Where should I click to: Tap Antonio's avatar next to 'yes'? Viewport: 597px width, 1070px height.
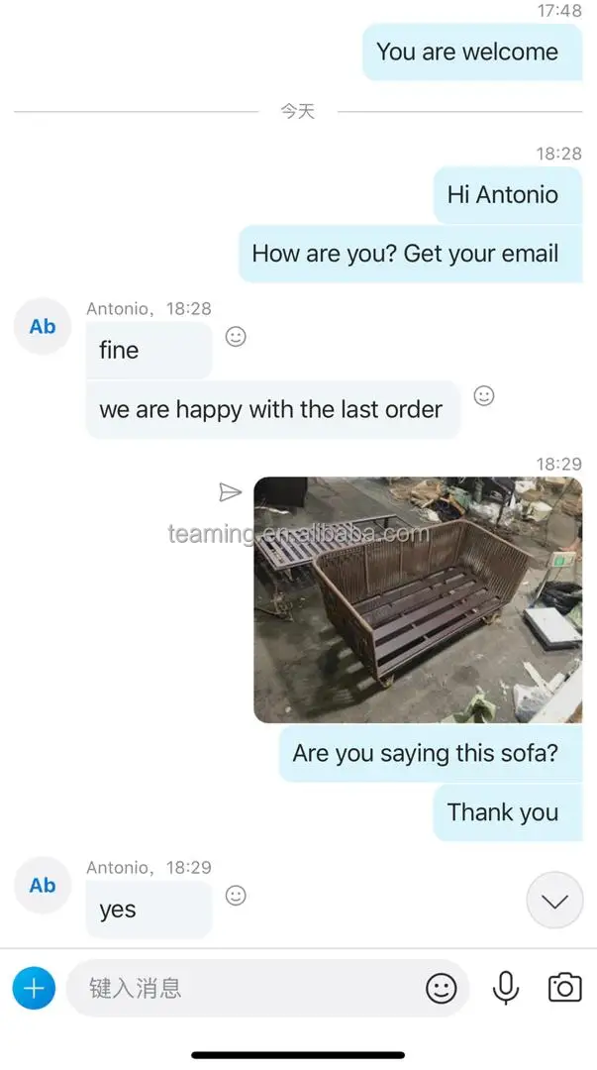(43, 885)
